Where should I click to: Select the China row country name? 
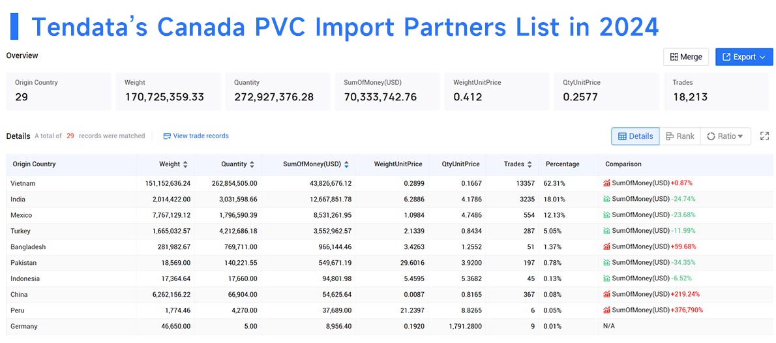tap(19, 294)
